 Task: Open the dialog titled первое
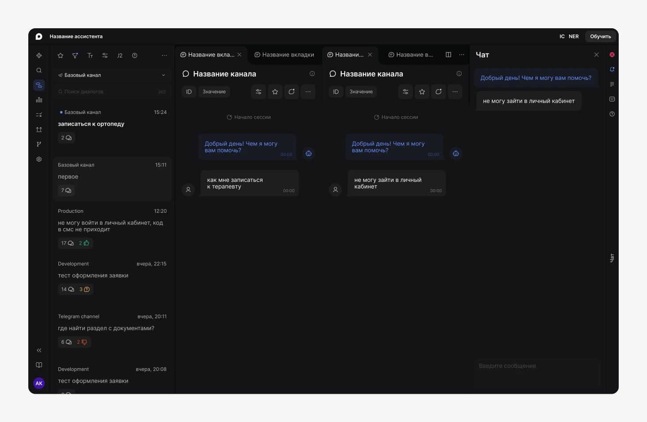click(x=112, y=178)
